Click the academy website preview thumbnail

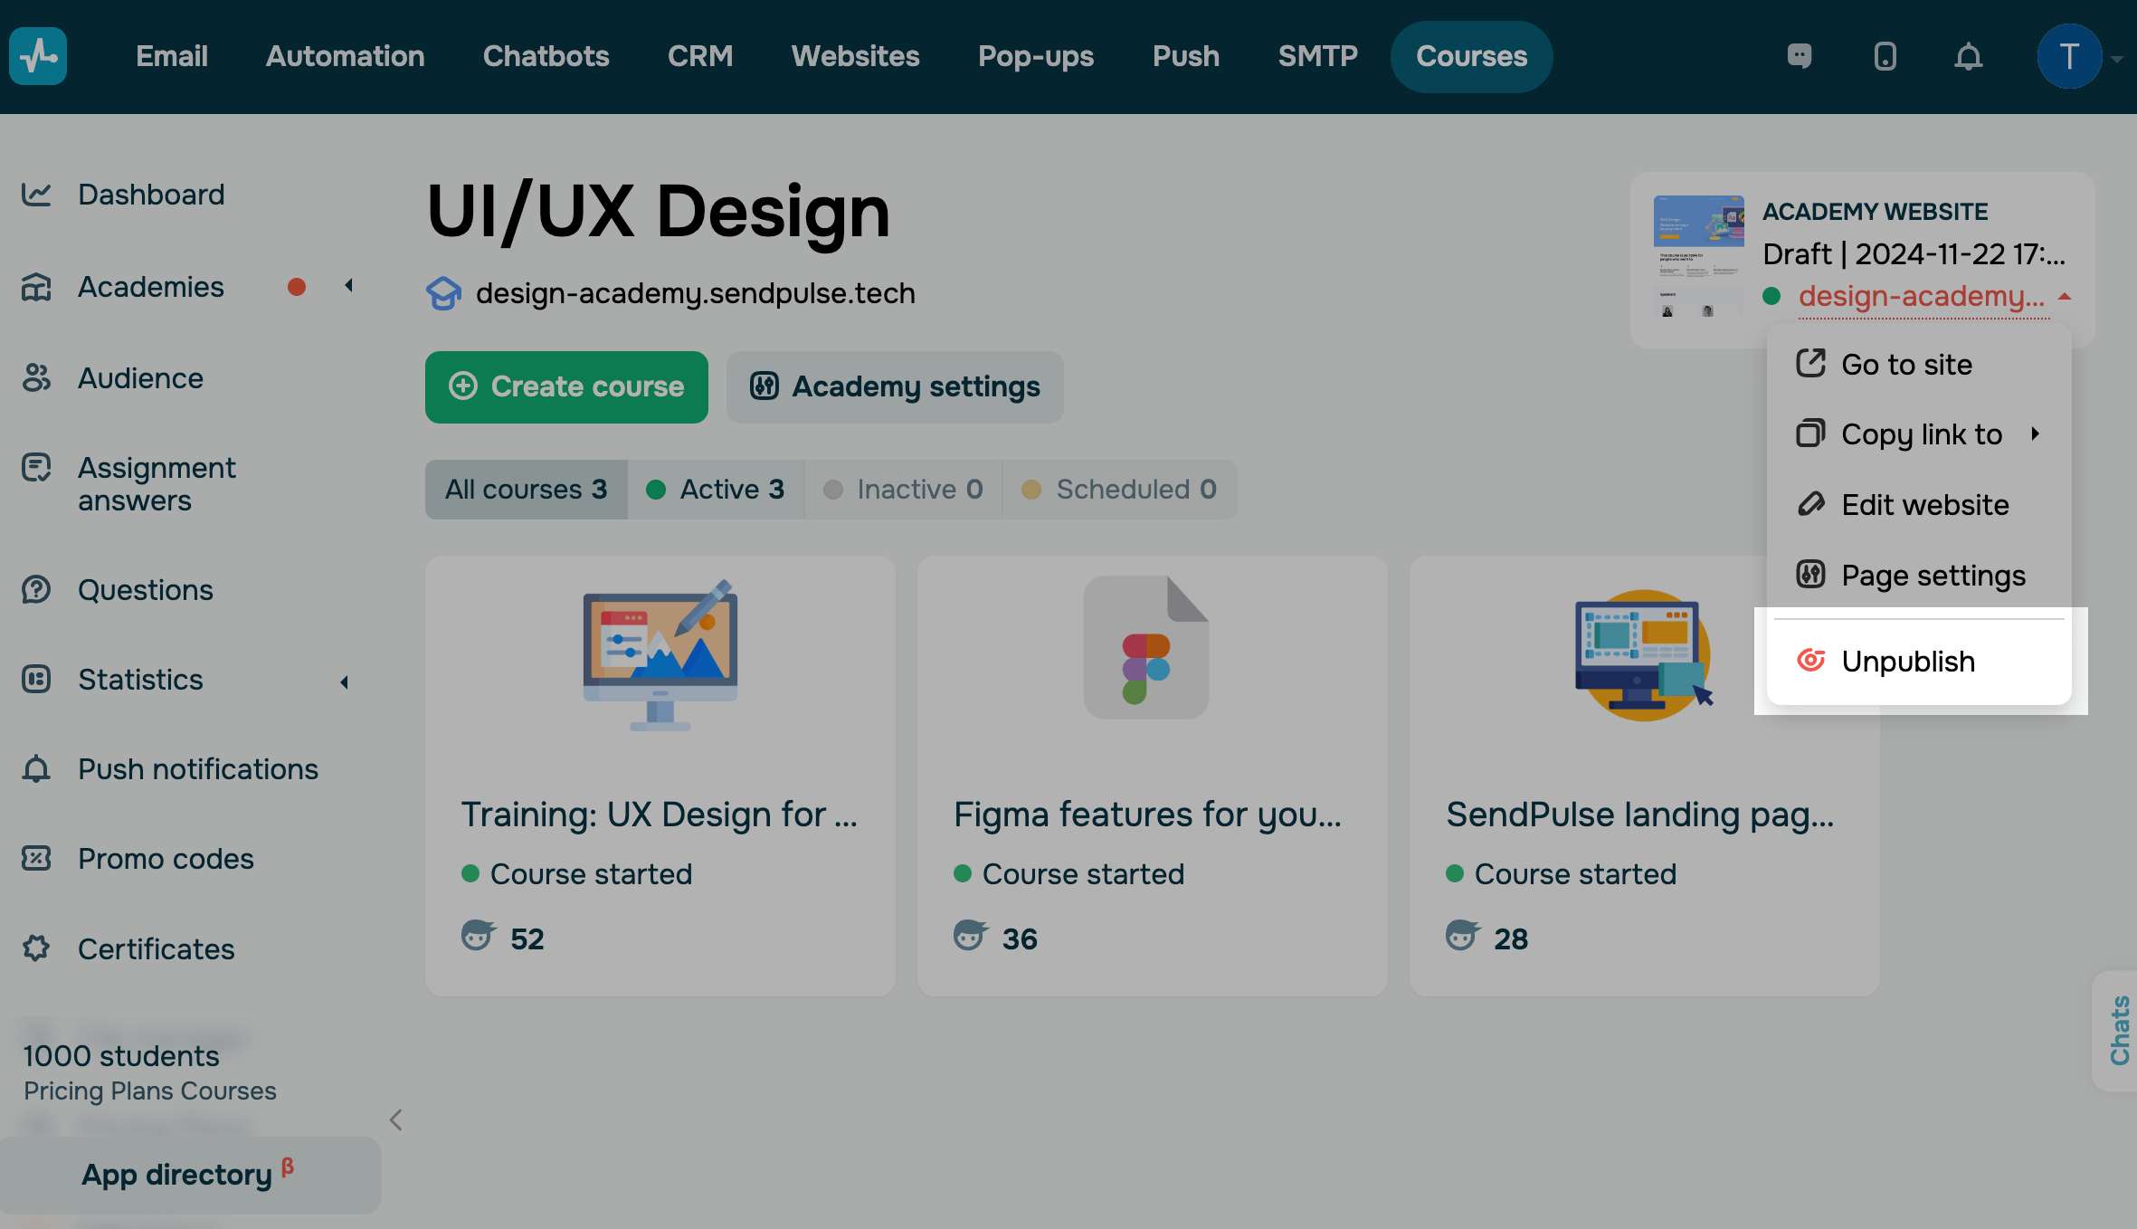pos(1698,258)
